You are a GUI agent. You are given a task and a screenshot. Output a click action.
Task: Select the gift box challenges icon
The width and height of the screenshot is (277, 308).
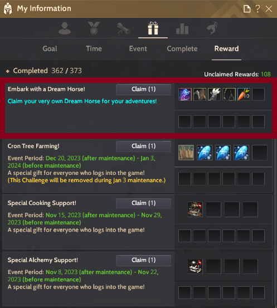[x=153, y=28]
